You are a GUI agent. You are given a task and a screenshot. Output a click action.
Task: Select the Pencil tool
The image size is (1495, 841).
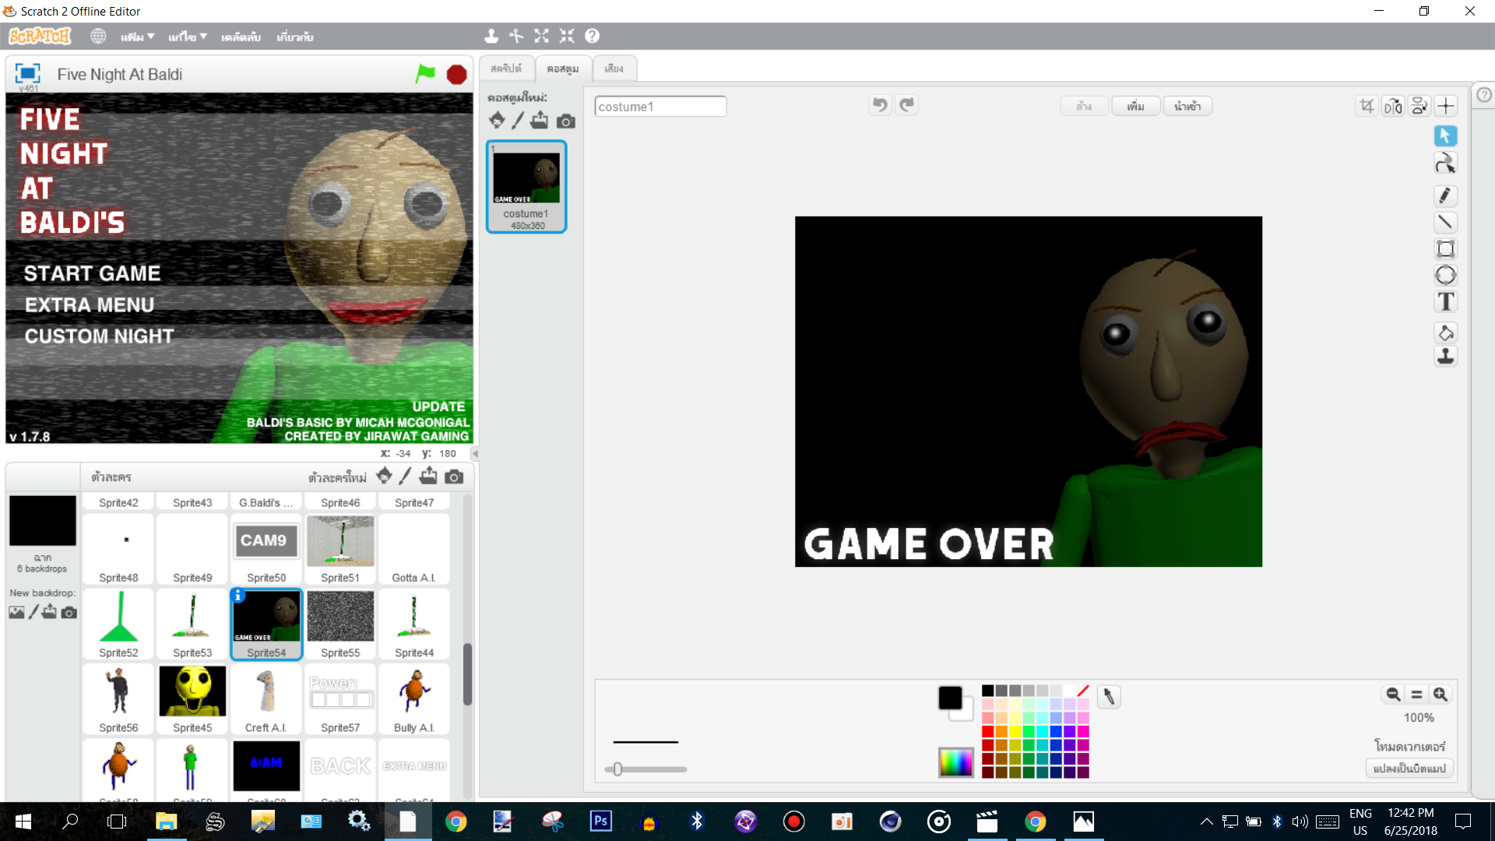1445,195
